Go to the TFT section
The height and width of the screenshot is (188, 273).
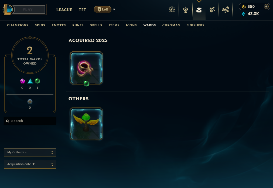pyautogui.click(x=82, y=10)
